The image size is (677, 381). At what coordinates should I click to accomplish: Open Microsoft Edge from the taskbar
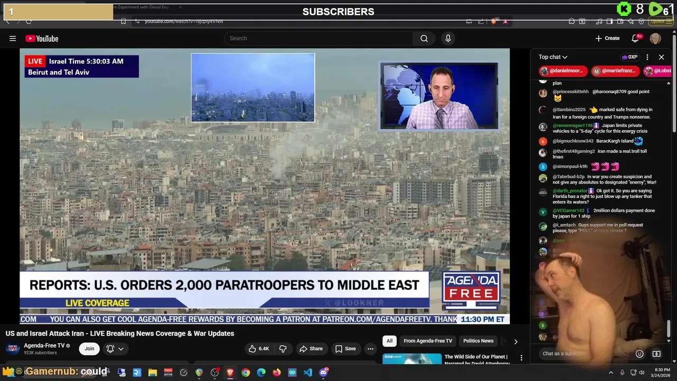[x=261, y=373]
